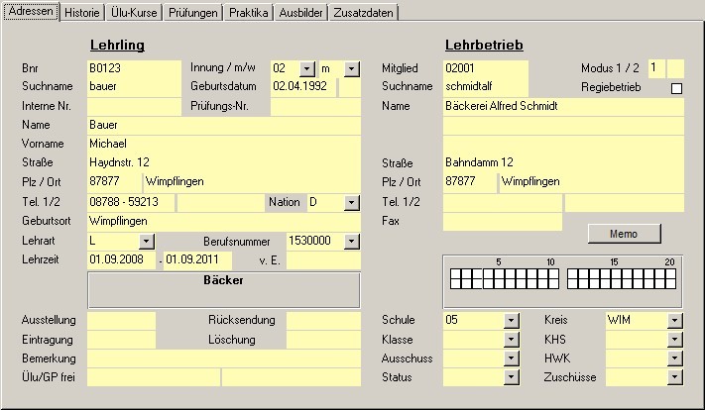Click the Memo button

point(624,234)
